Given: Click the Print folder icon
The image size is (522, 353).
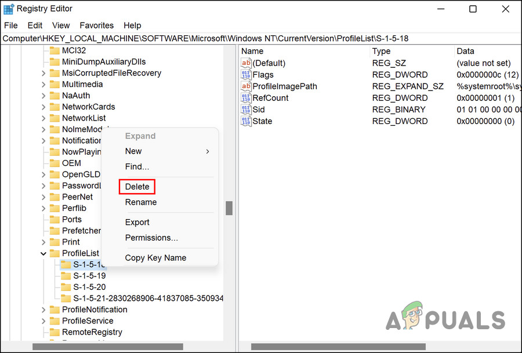Looking at the screenshot, I should pyautogui.click(x=55, y=242).
